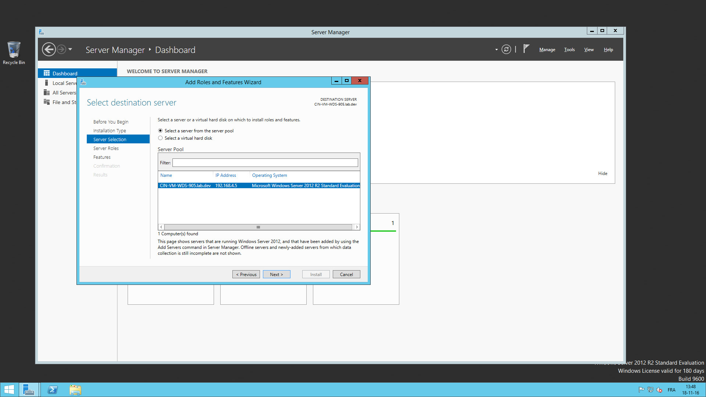Open the View menu
Viewport: 706px width, 397px height.
pyautogui.click(x=589, y=50)
